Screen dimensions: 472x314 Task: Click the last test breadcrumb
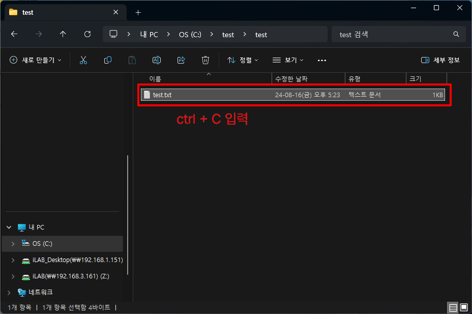261,35
